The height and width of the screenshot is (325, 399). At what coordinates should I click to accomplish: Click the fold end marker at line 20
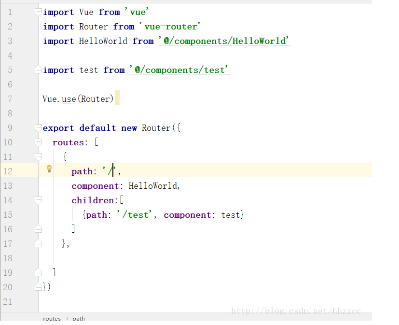click(38, 287)
